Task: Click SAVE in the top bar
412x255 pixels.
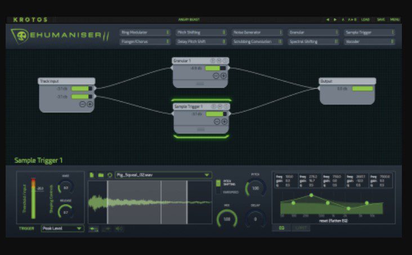Action: [x=380, y=20]
